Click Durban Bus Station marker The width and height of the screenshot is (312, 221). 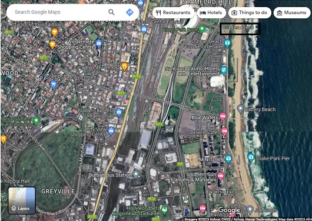pos(136,175)
